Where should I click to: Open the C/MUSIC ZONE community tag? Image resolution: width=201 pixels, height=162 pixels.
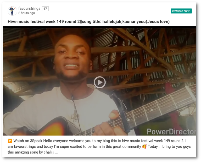click(x=181, y=11)
